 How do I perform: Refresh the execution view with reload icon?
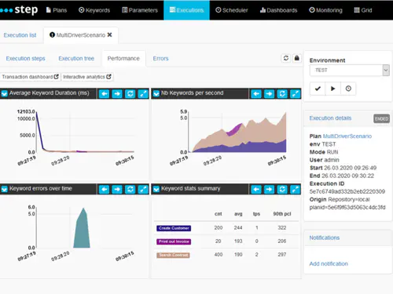coord(286,58)
